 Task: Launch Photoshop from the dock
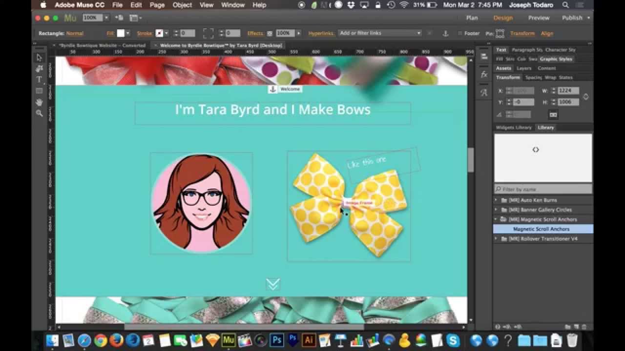coord(276,340)
